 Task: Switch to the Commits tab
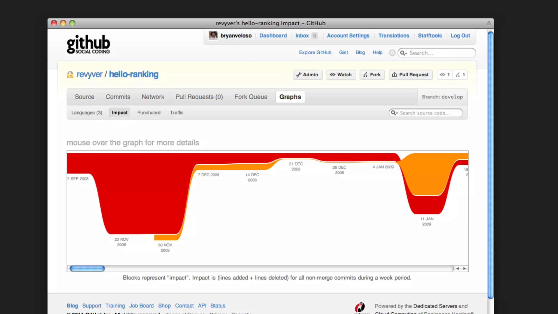click(118, 97)
